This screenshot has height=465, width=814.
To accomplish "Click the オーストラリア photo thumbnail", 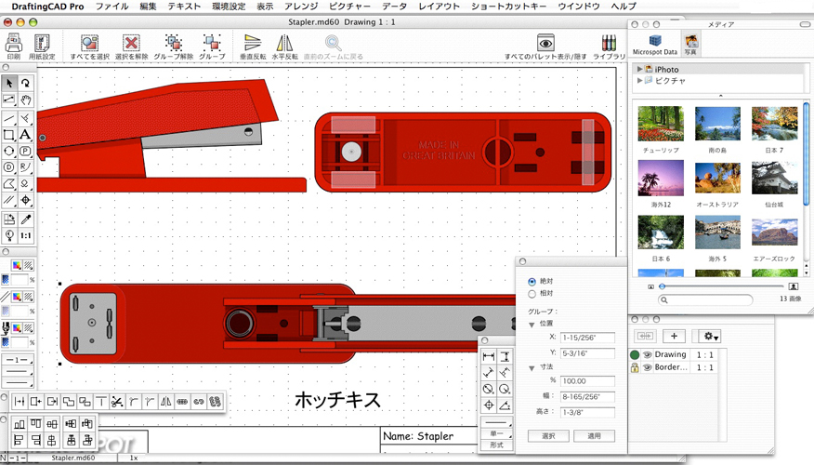I will (717, 176).
